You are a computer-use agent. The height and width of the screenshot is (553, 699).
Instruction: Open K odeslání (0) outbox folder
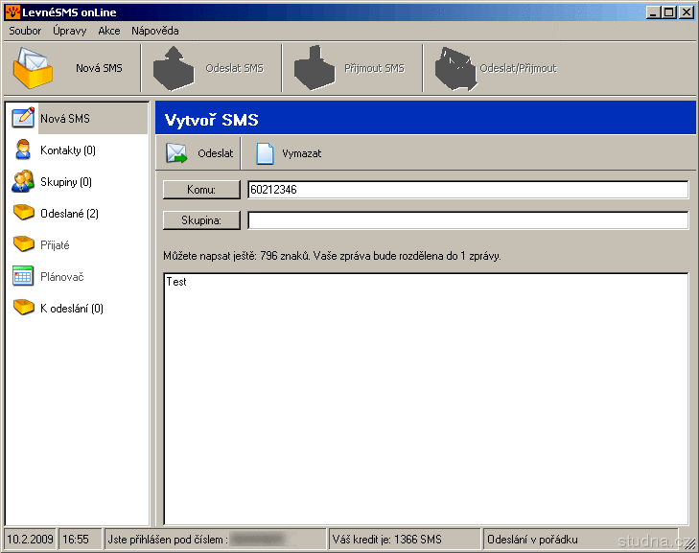click(x=71, y=309)
